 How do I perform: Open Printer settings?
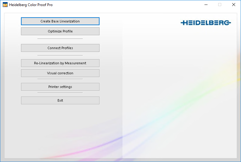[60, 87]
